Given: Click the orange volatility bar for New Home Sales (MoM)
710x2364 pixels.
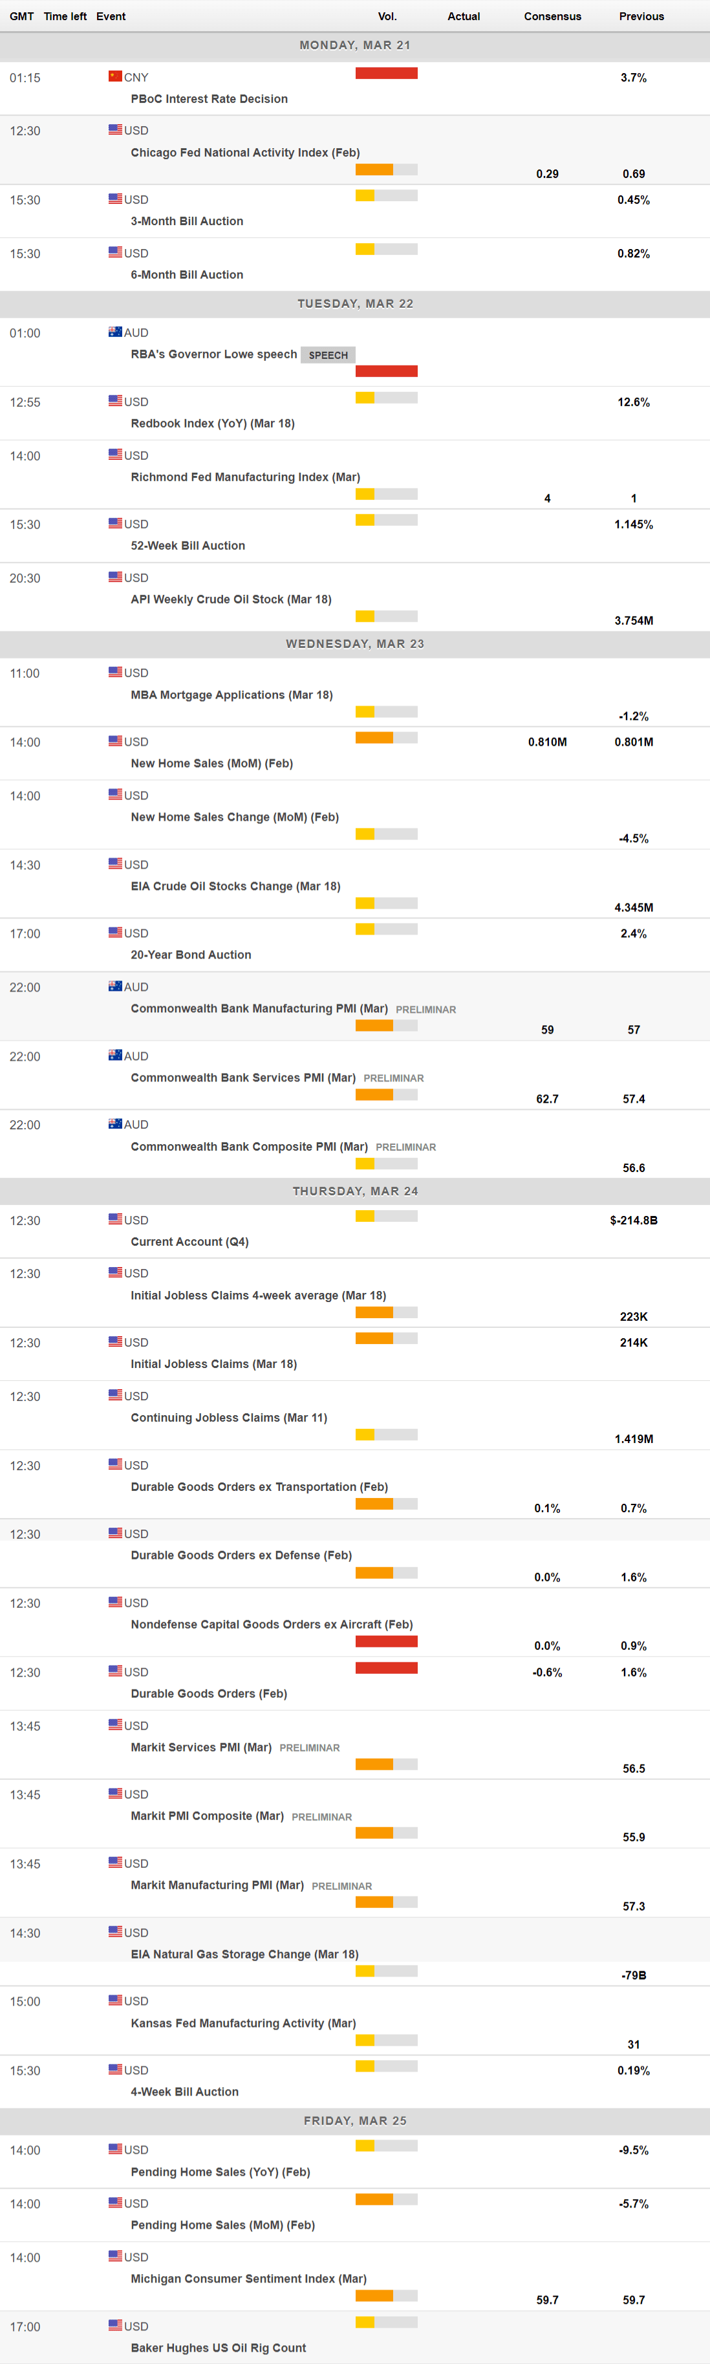Looking at the screenshot, I should [374, 738].
